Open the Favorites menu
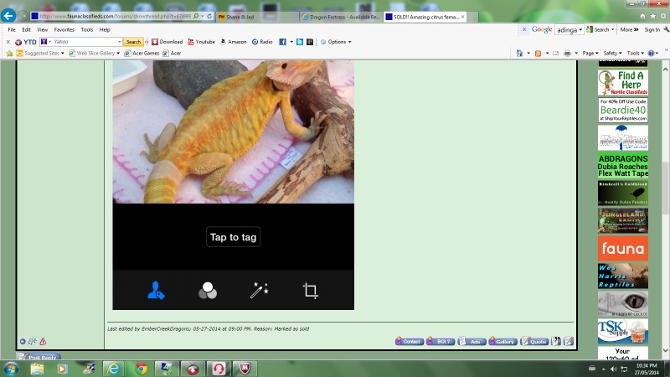 [x=64, y=30]
